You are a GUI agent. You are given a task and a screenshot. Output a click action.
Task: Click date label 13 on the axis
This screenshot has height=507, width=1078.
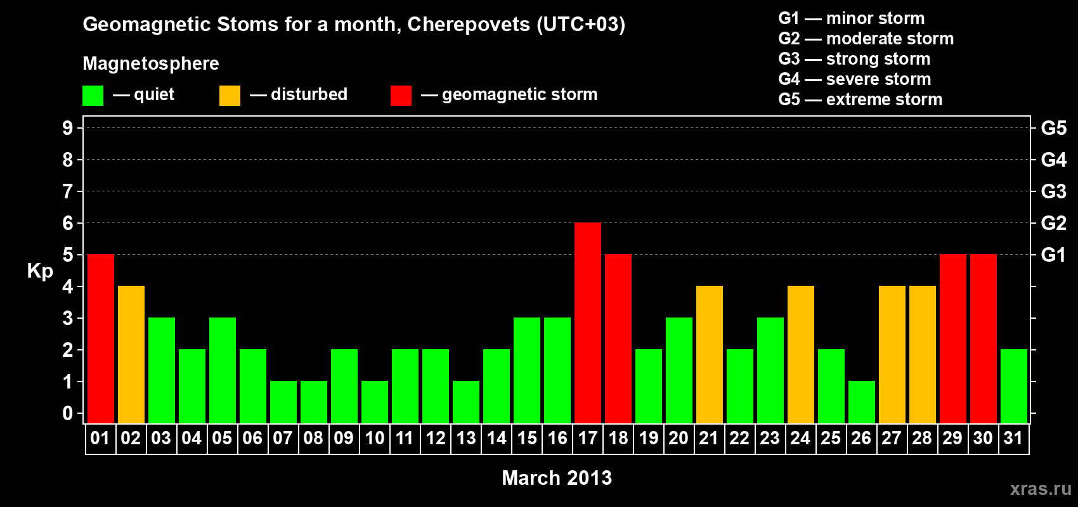tap(466, 438)
